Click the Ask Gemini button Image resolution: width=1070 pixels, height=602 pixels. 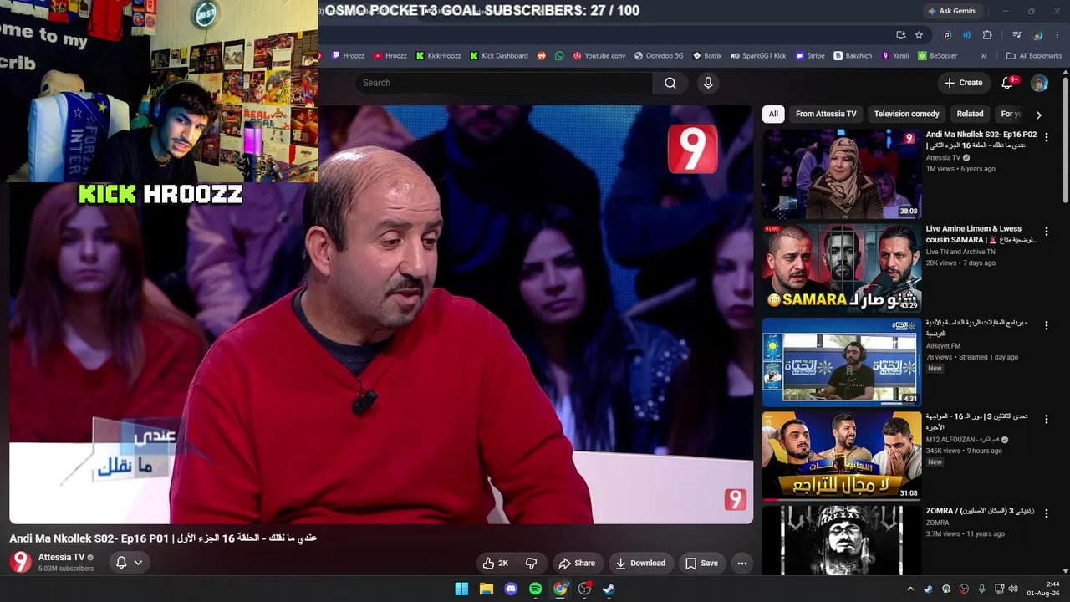(951, 11)
